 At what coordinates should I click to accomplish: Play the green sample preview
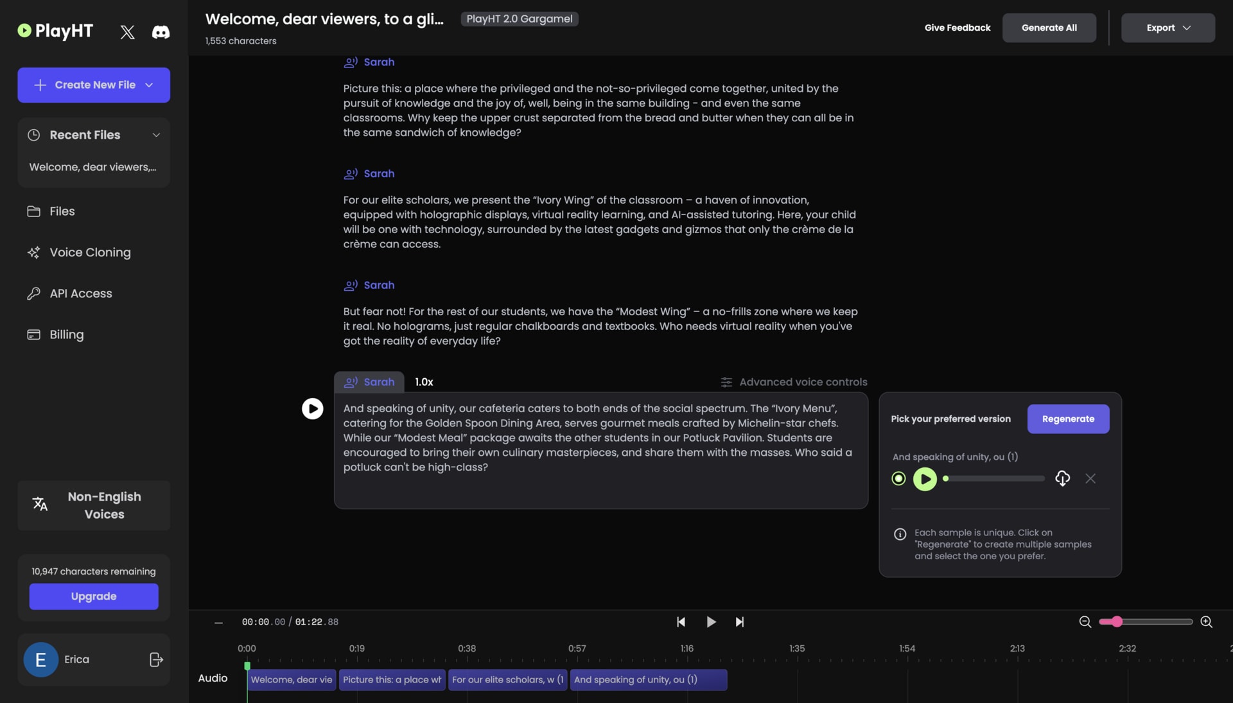925,478
